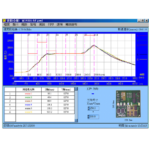The height and width of the screenshot is (149, 149).
Task: Click the Z6 zone marker label
Action: click(x=77, y=35)
